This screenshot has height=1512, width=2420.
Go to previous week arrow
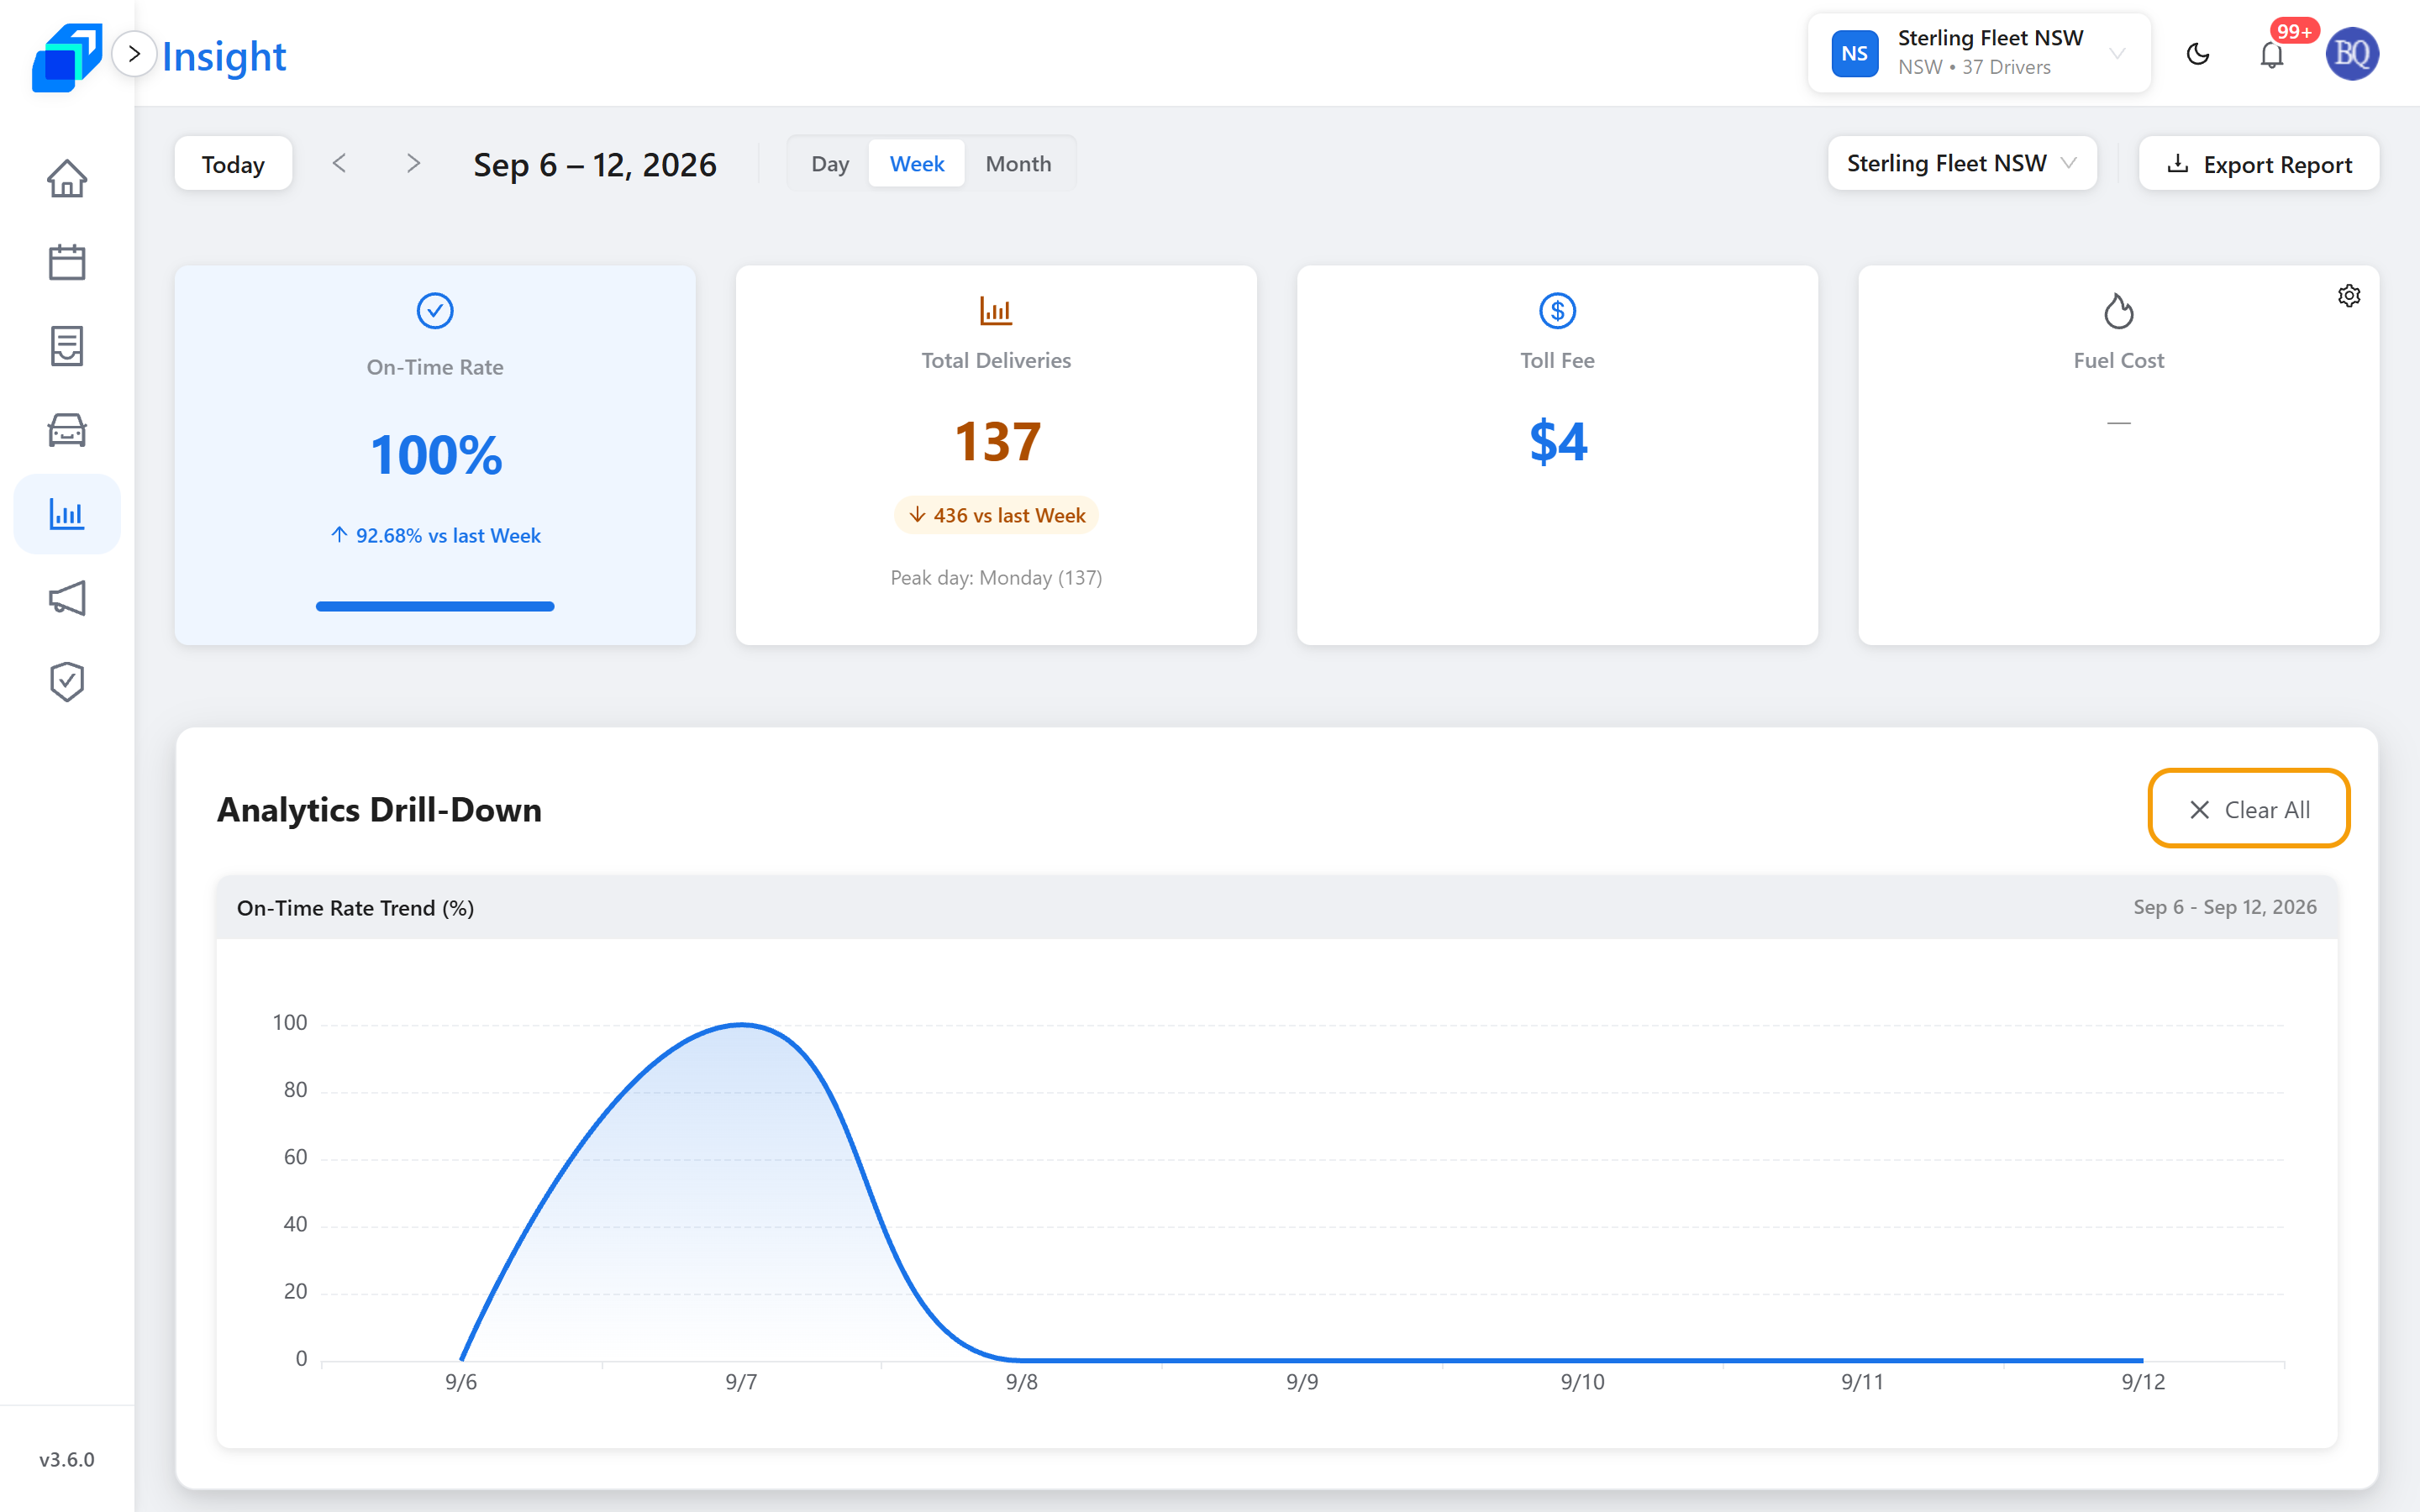[339, 163]
